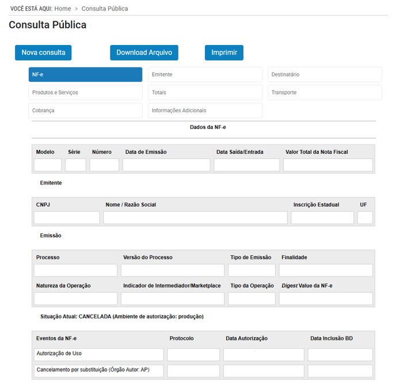The image size is (396, 386).
Task: Switch to the Cobrança tab
Action: (85, 111)
